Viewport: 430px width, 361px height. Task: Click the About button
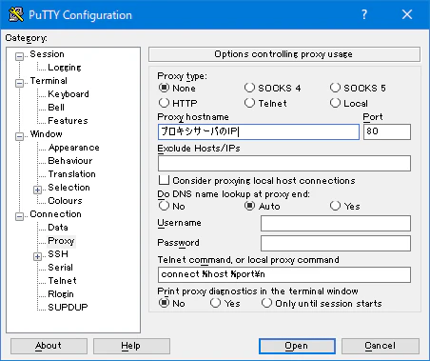[x=49, y=346]
